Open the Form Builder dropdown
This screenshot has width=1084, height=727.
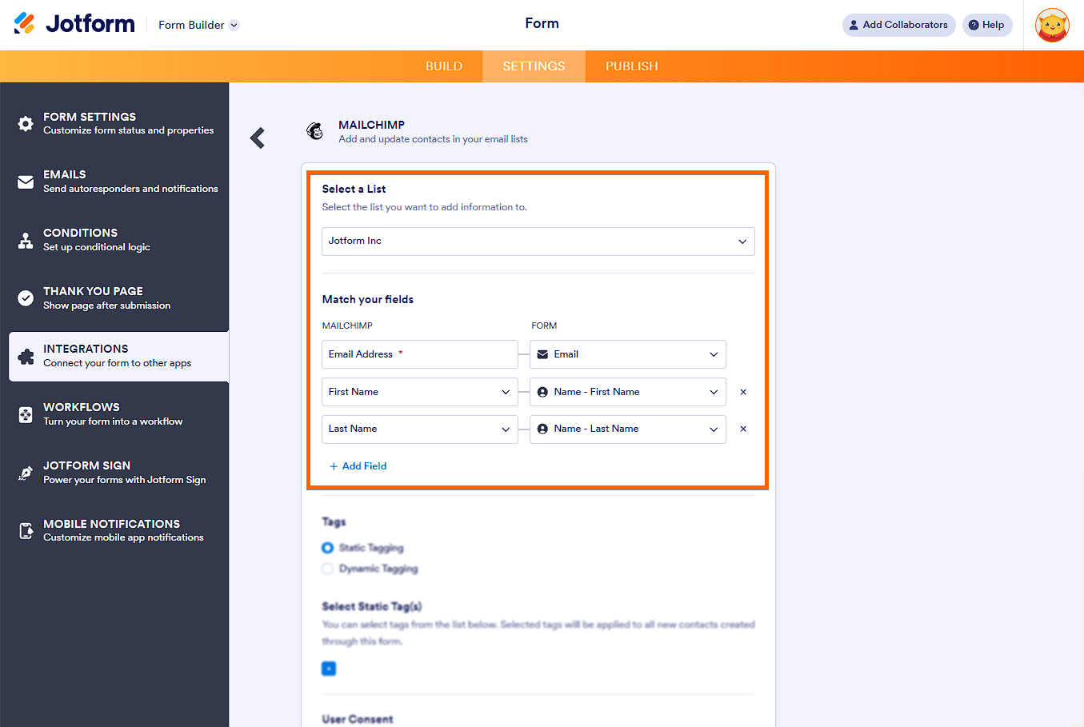tap(198, 25)
